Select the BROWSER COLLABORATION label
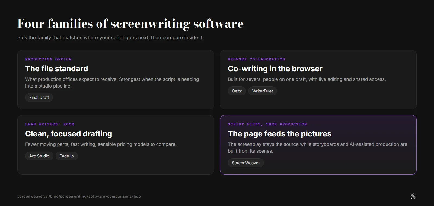This screenshot has height=206, width=434. [257, 59]
